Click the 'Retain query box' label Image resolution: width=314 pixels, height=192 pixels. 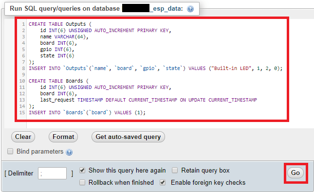205,171
